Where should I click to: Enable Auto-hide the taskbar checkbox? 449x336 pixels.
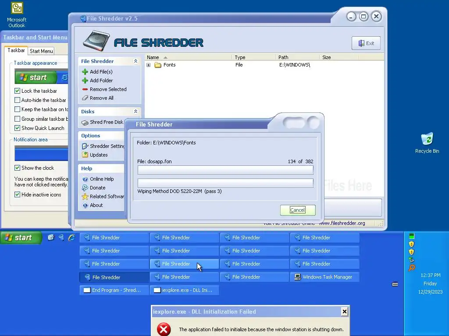17,100
